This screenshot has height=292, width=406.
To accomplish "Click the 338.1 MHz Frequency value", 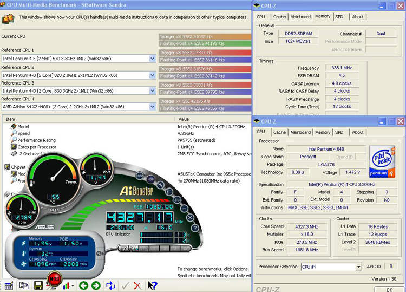I will click(x=342, y=68).
